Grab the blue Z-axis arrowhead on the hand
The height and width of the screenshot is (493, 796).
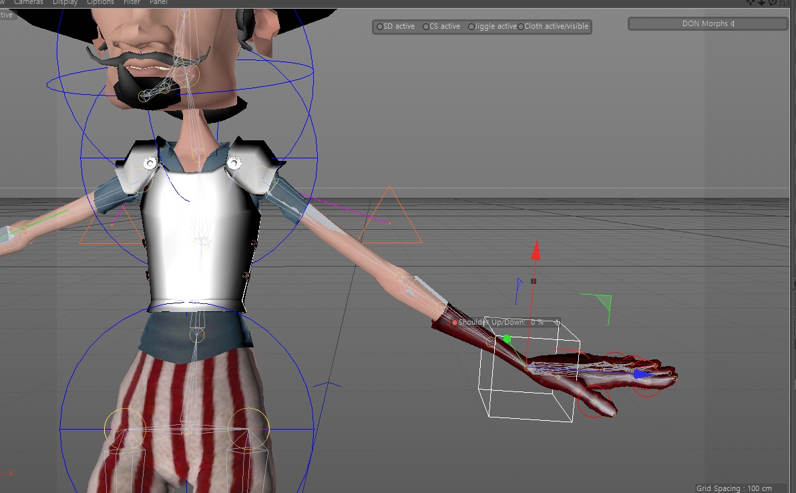click(x=642, y=375)
